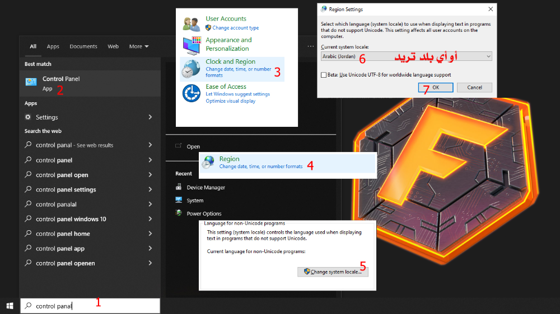Screen dimensions: 560x314
Task: Close the Region Settings dialog
Action: point(491,9)
